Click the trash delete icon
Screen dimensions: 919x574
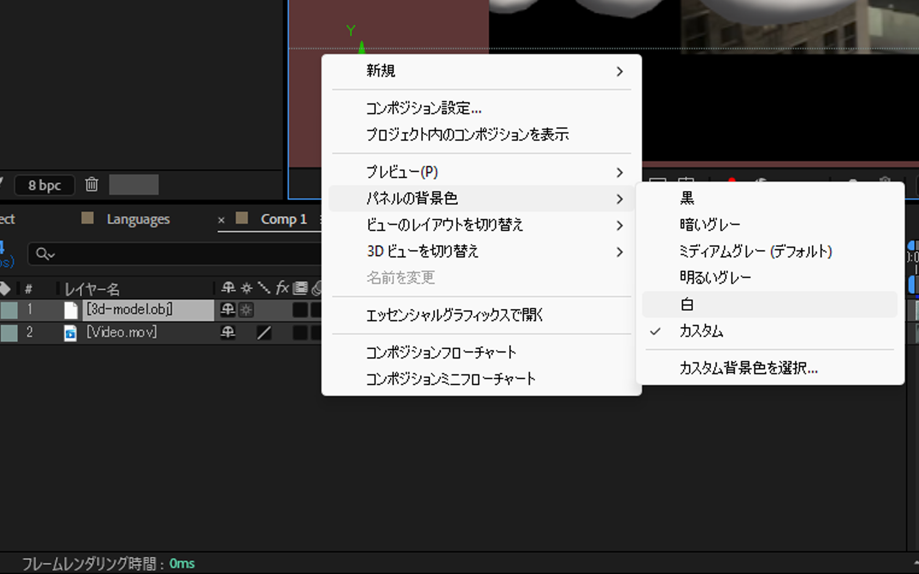point(92,185)
